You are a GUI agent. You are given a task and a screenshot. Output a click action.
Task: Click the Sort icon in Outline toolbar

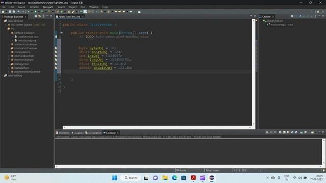click(x=300, y=16)
